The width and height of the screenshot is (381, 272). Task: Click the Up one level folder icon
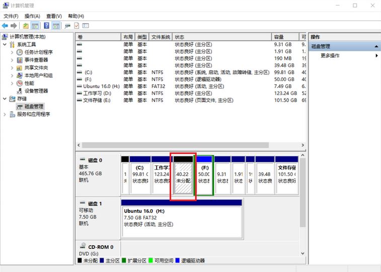click(26, 26)
